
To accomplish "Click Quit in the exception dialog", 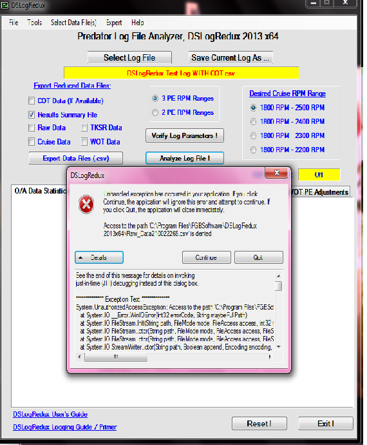I will tap(258, 257).
